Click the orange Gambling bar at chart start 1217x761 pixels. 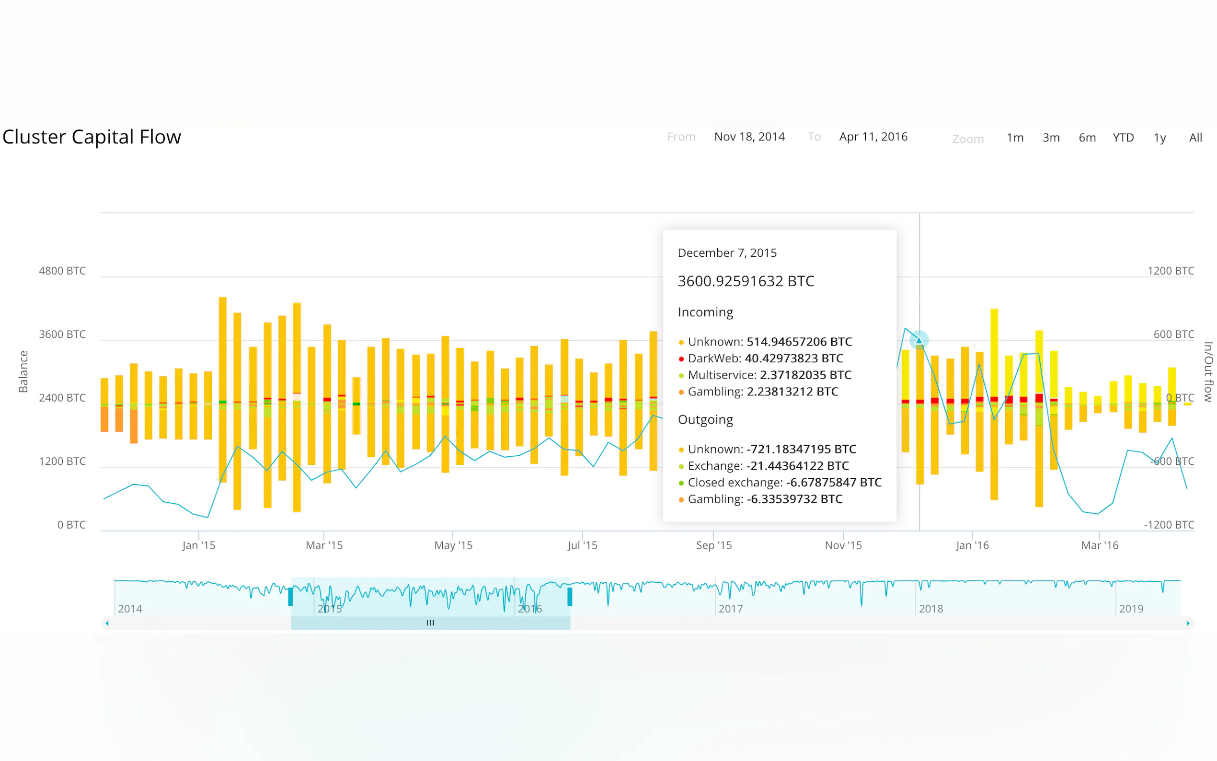coord(104,419)
